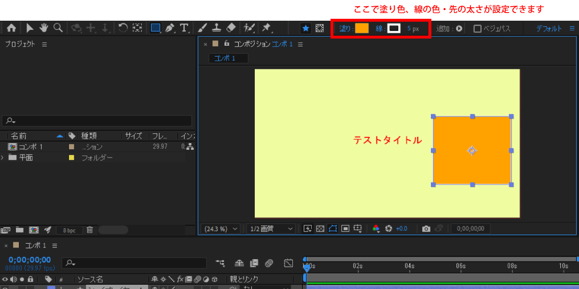Click the 8 bpc color depth button

pos(69,230)
